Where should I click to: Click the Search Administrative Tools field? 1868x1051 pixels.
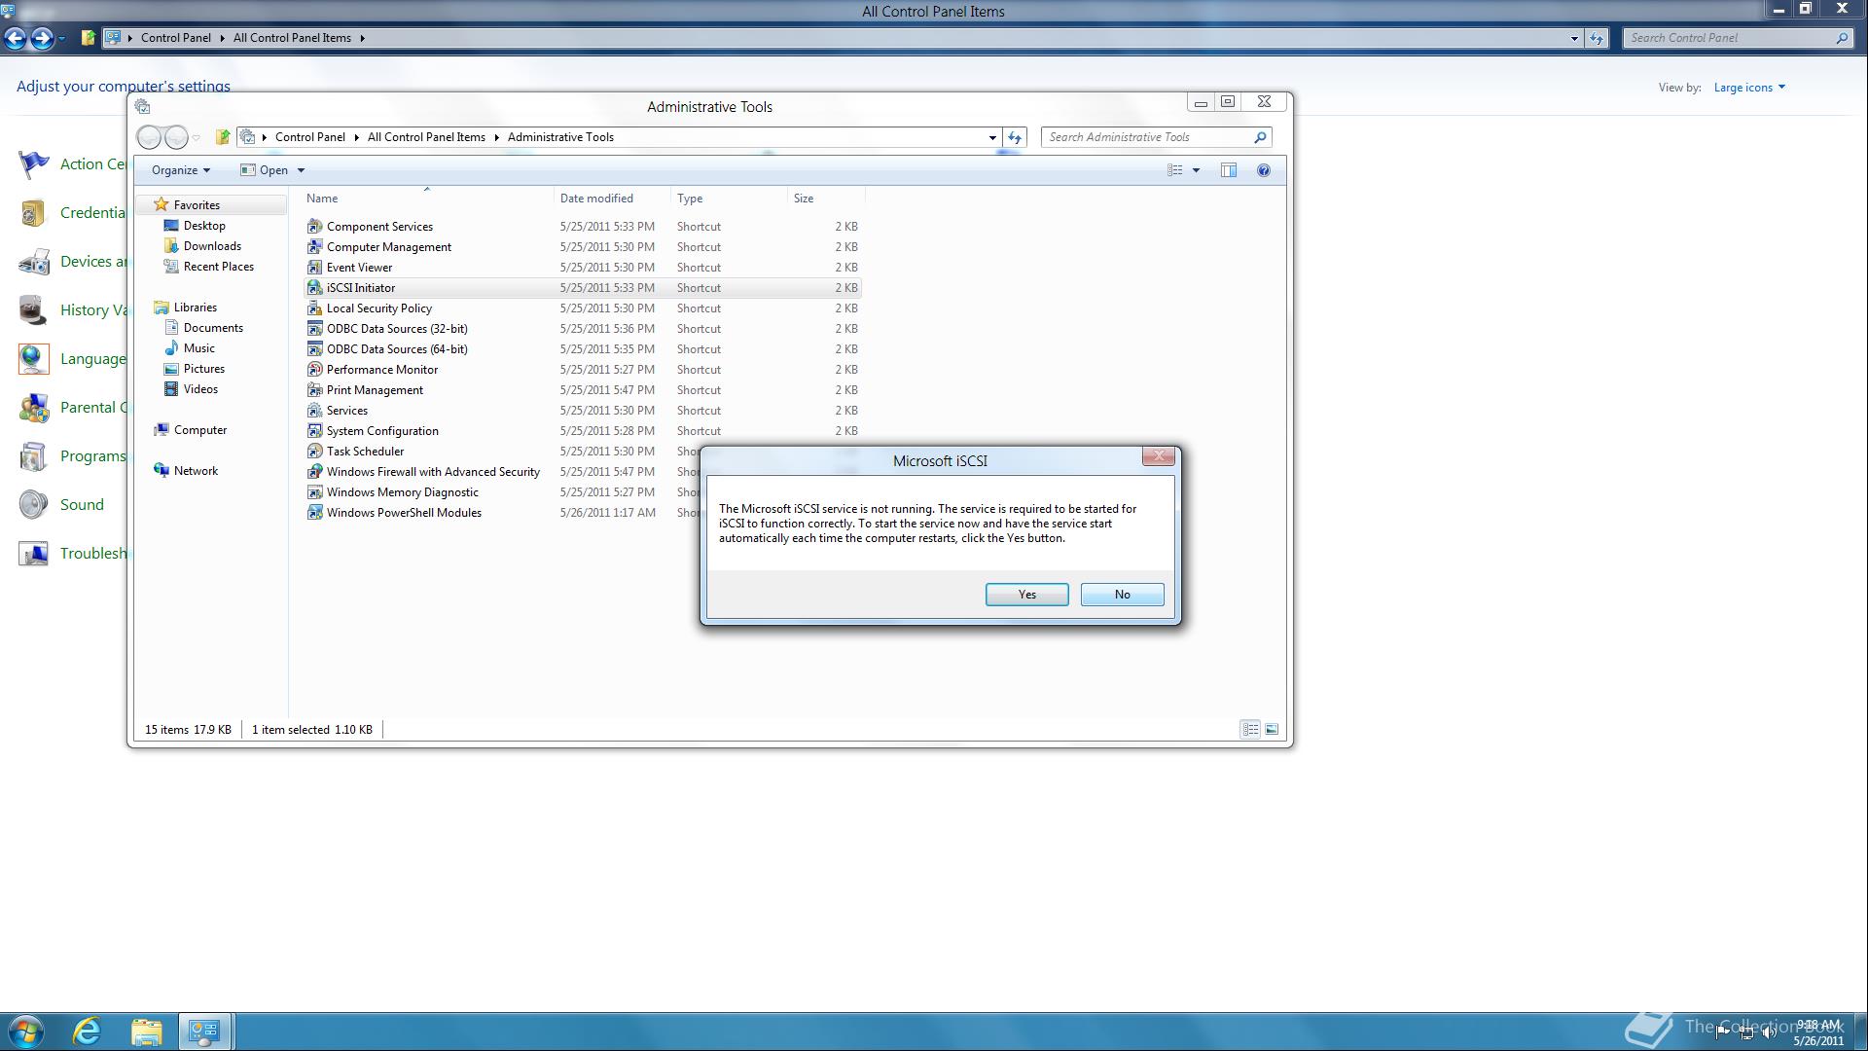click(1156, 137)
